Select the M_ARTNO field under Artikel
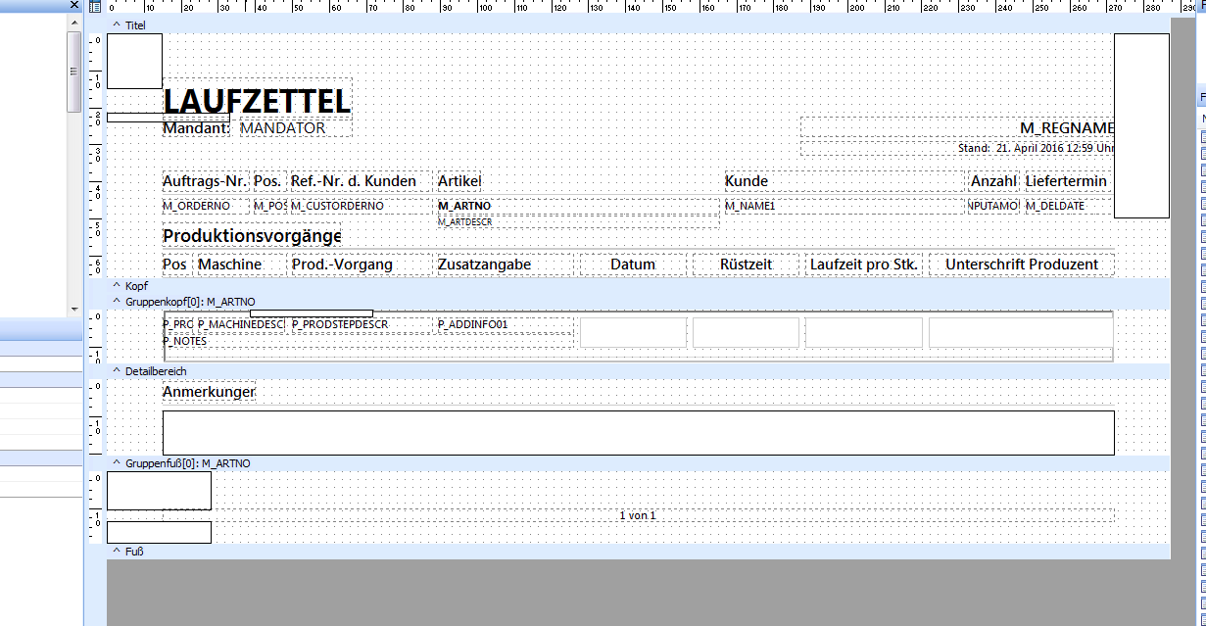Viewport: 1206px width, 626px height. click(578, 206)
